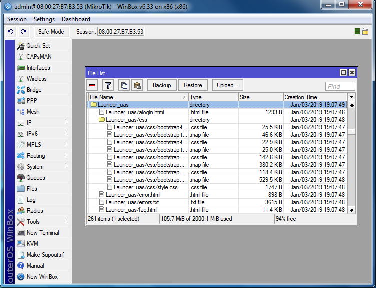Click the Redo arrow icon in the toolbar
This screenshot has height=288, width=376.
click(23, 32)
